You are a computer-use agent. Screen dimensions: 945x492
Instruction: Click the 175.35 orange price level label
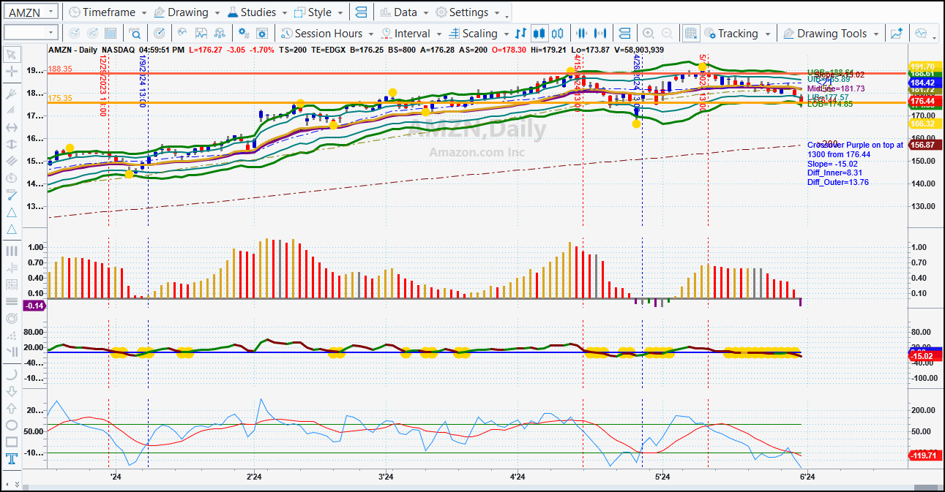[60, 98]
